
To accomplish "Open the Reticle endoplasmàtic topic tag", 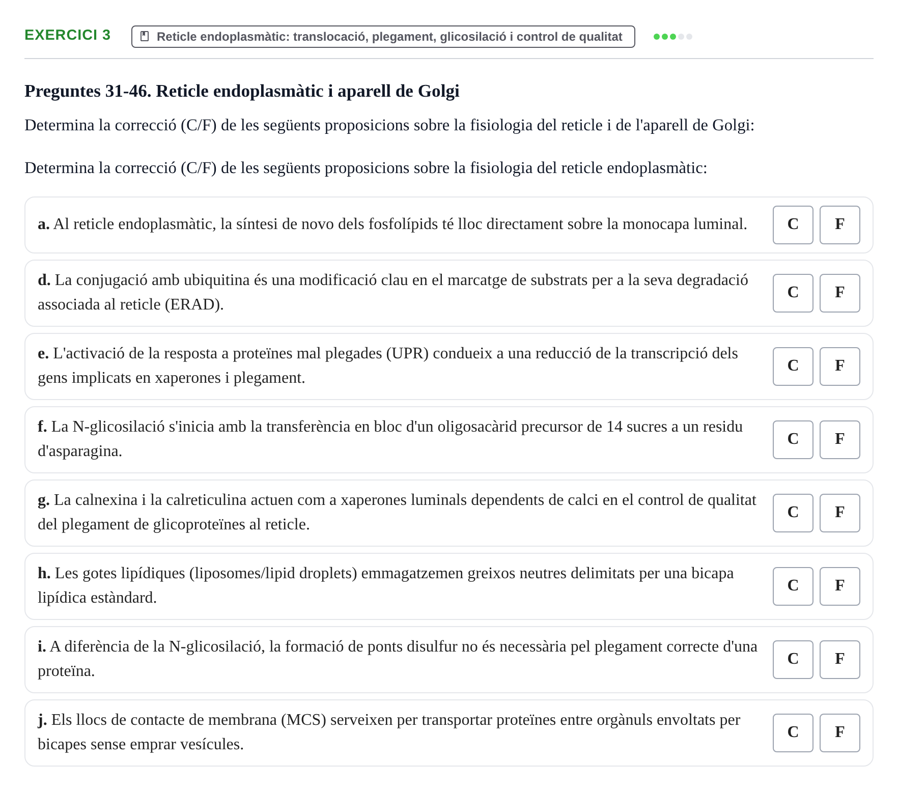I will point(383,37).
